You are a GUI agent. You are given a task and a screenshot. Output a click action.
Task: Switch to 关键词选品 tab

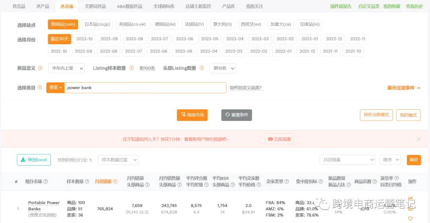pos(95,6)
